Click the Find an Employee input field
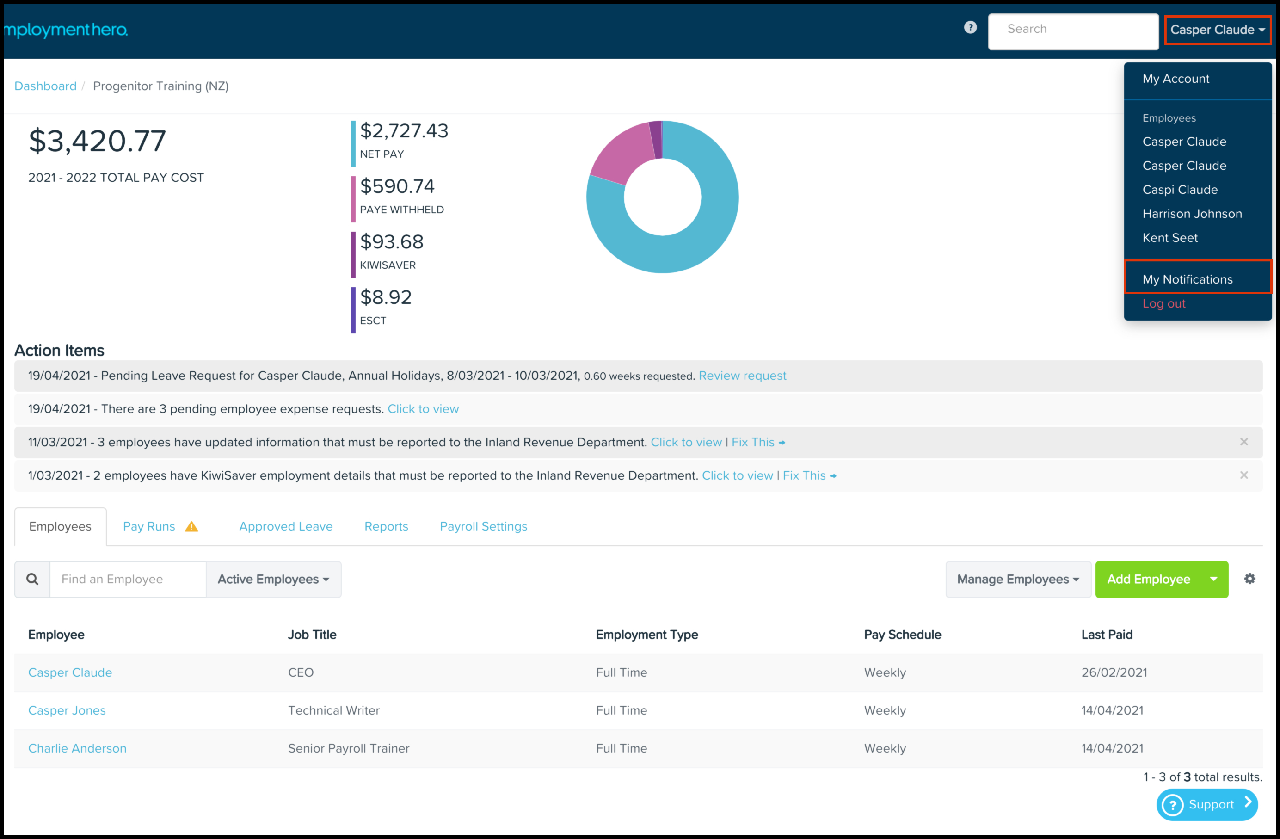The width and height of the screenshot is (1280, 839). tap(128, 579)
